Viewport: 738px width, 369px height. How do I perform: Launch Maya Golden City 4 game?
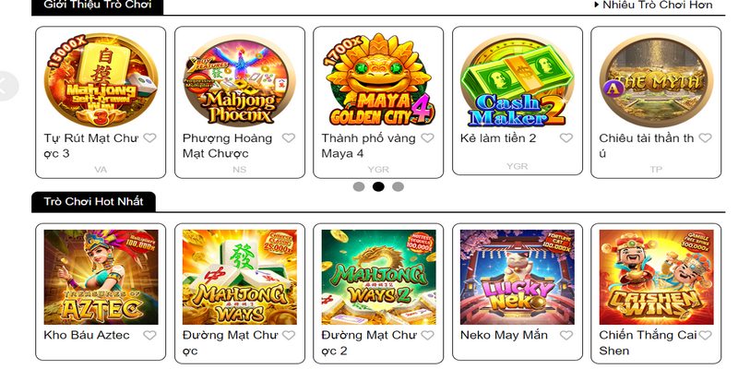378,80
